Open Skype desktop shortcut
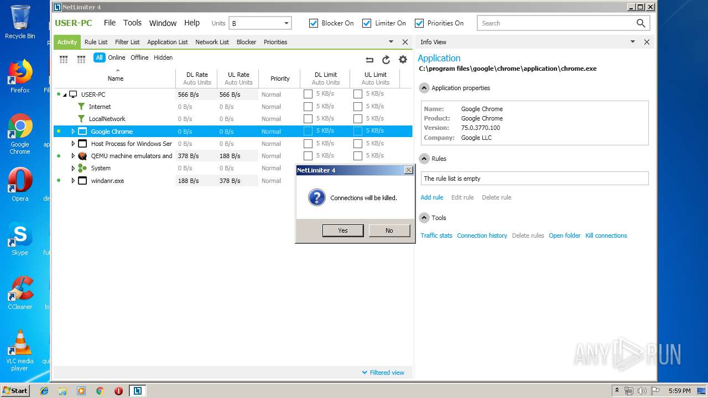708x398 pixels. [20, 238]
